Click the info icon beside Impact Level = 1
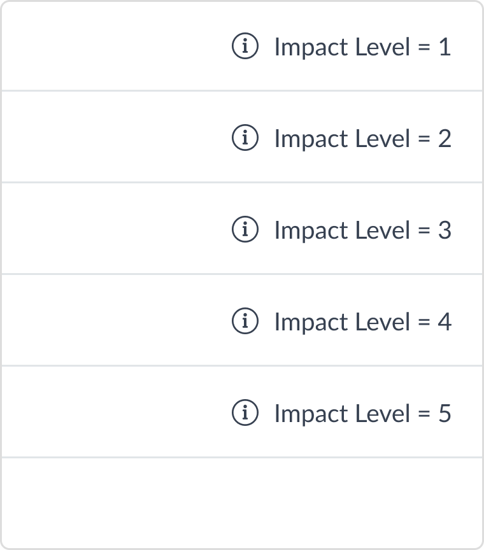The width and height of the screenshot is (484, 550). (245, 46)
